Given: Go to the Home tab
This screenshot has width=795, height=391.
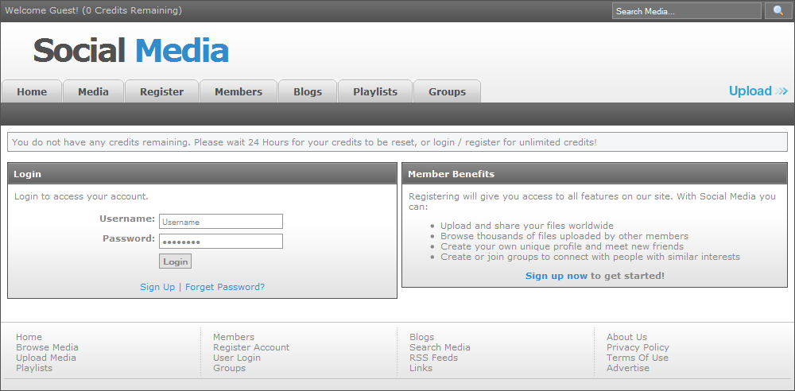Looking at the screenshot, I should click(x=32, y=92).
